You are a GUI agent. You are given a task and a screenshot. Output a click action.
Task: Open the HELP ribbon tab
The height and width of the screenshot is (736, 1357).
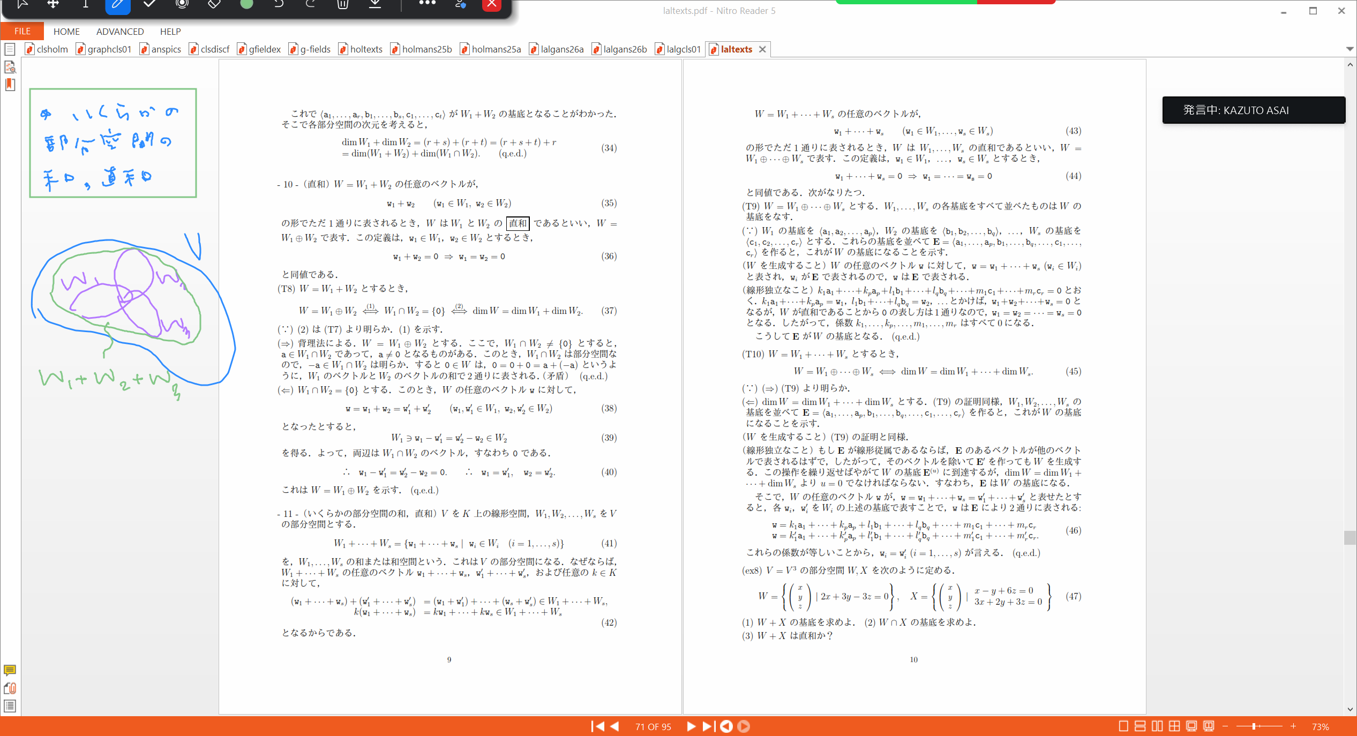click(x=170, y=32)
